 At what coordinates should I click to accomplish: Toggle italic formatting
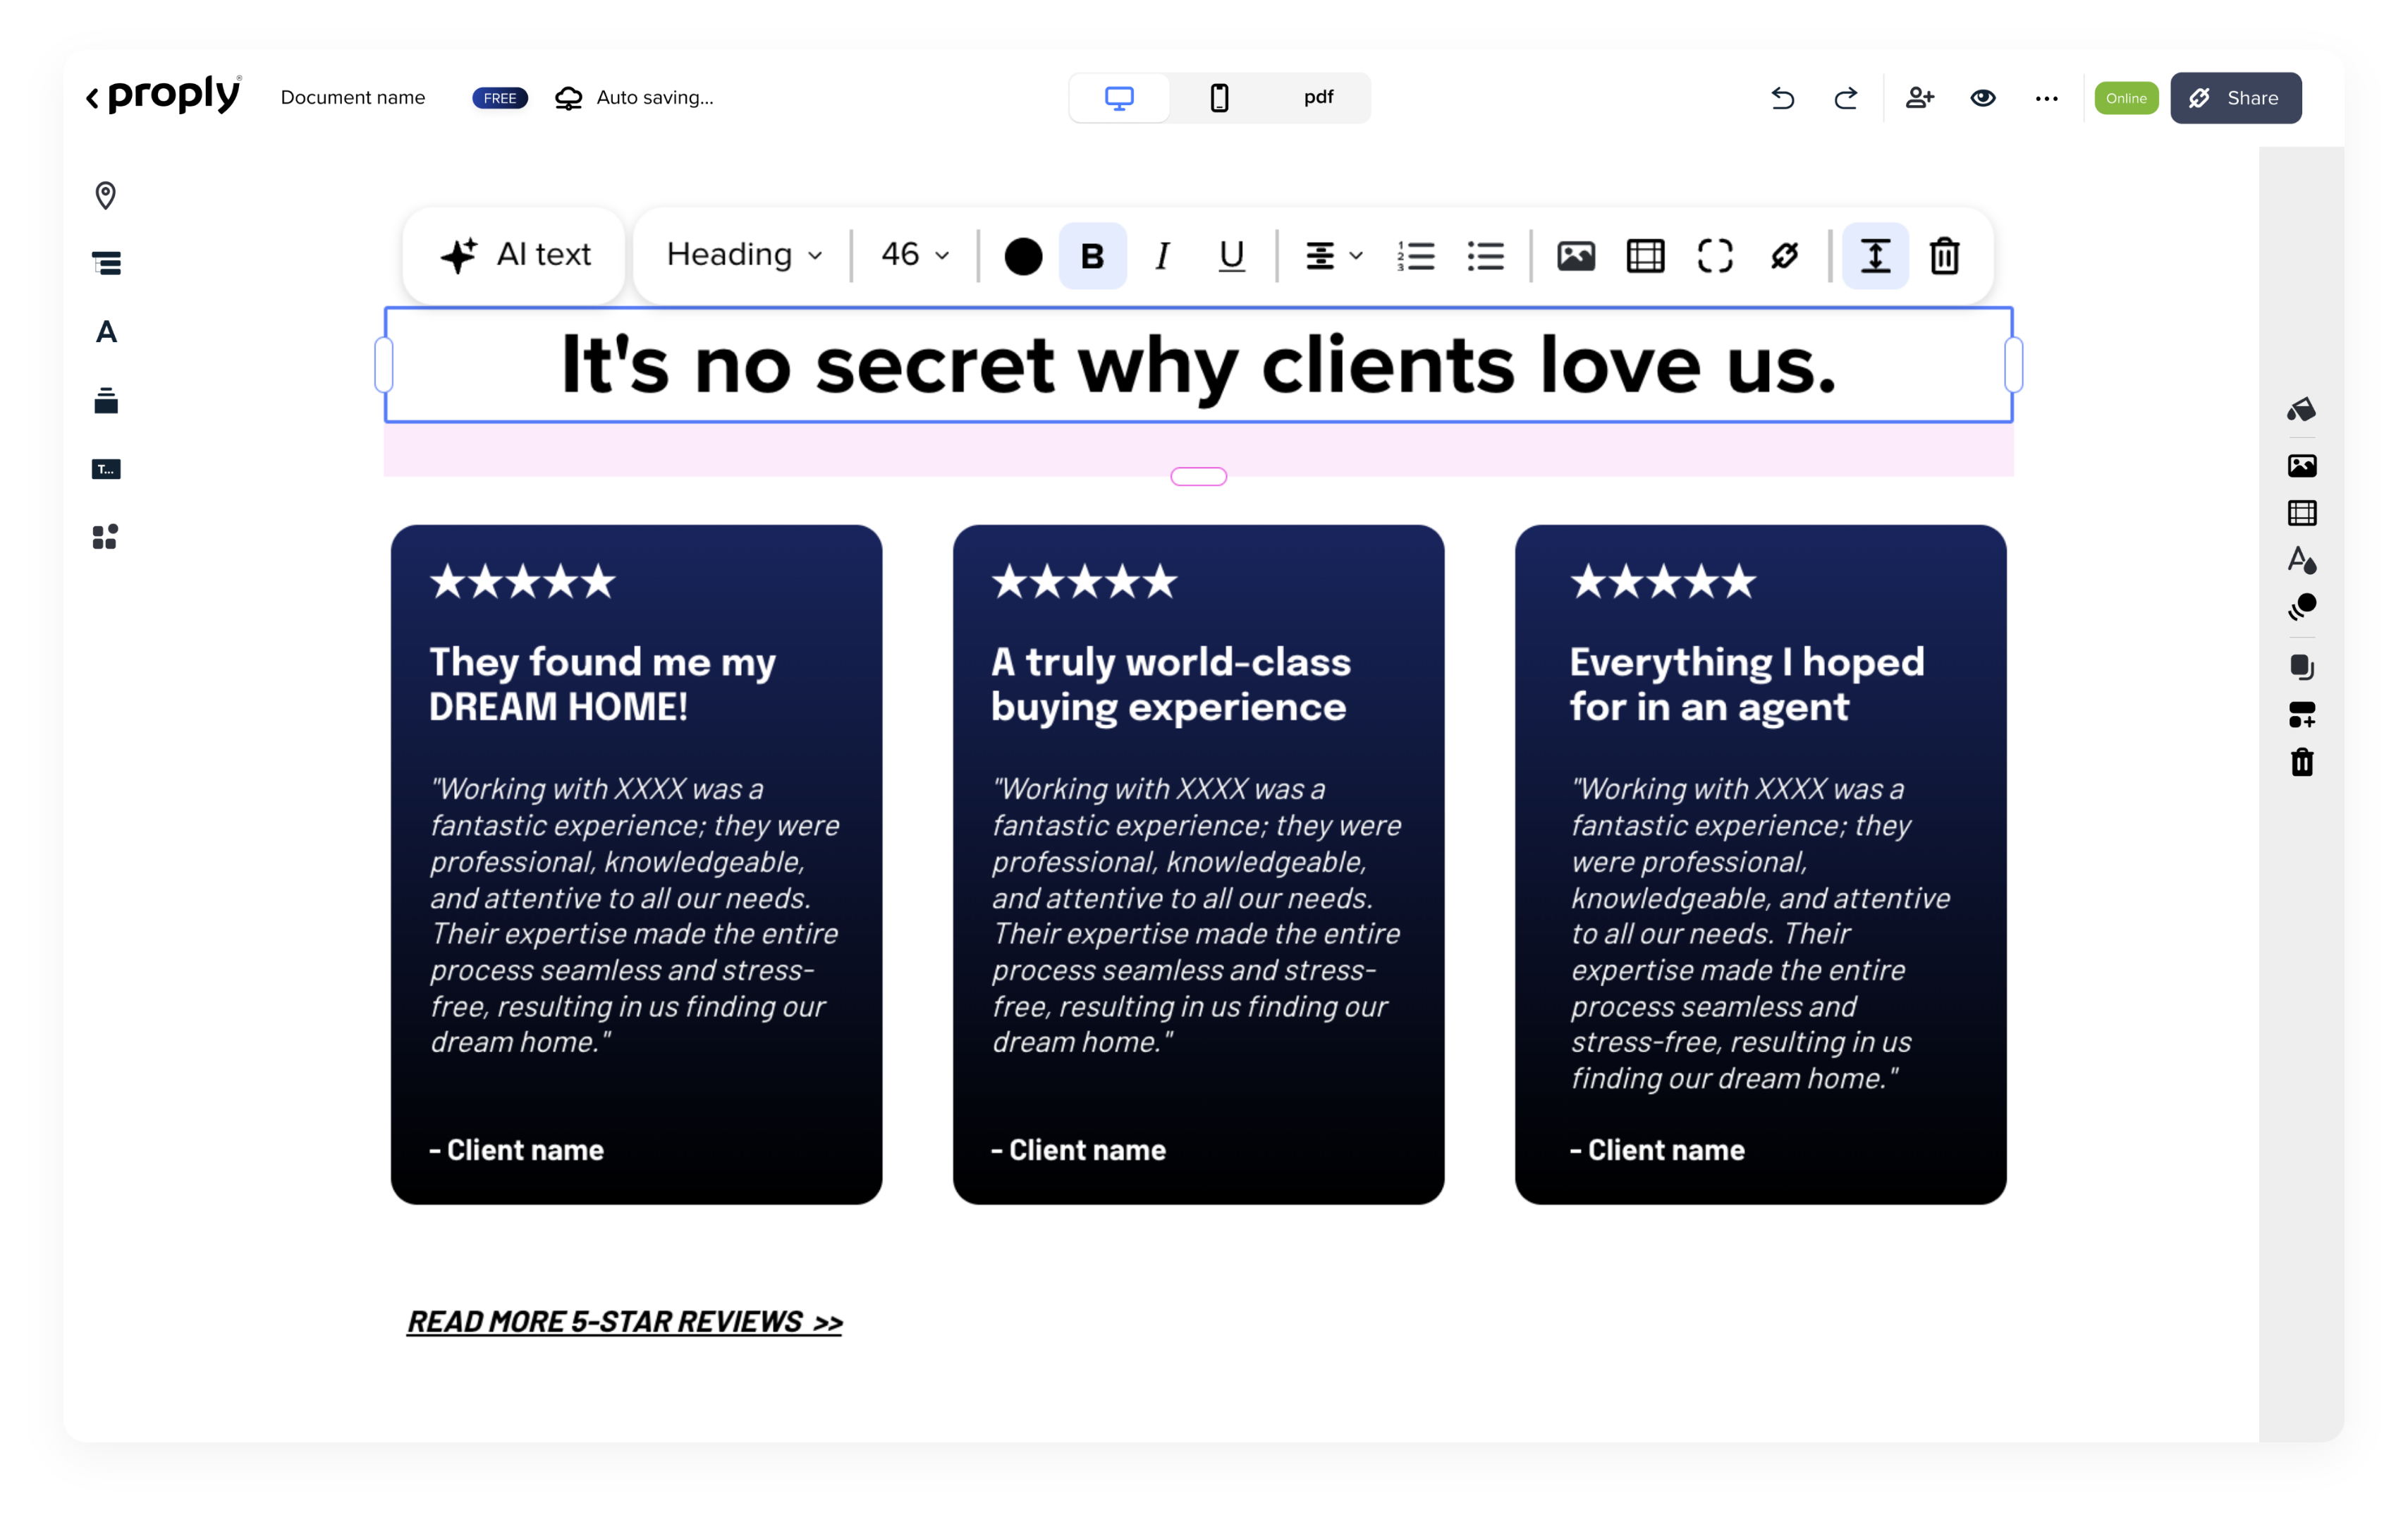(x=1162, y=256)
